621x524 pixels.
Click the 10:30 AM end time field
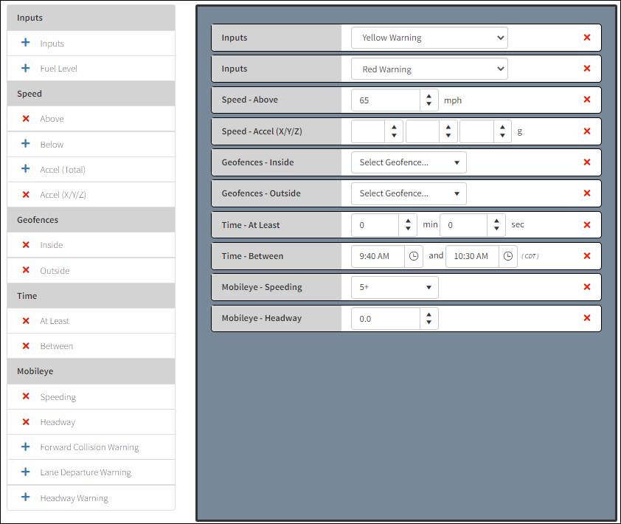[x=472, y=256]
